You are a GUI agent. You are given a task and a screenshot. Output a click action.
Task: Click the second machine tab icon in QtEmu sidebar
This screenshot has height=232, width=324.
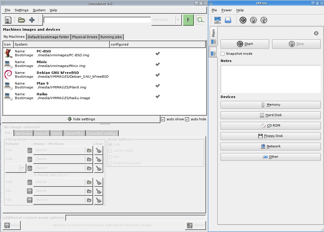click(x=213, y=52)
